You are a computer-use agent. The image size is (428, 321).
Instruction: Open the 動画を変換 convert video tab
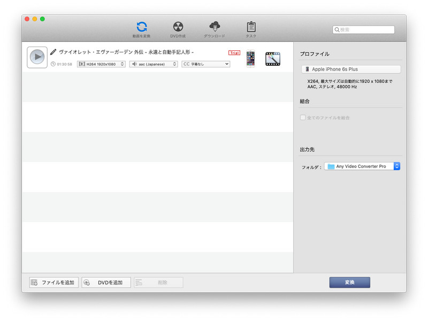pos(141,29)
